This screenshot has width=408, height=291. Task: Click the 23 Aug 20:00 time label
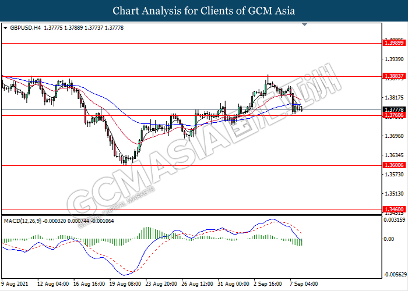[x=161, y=284]
